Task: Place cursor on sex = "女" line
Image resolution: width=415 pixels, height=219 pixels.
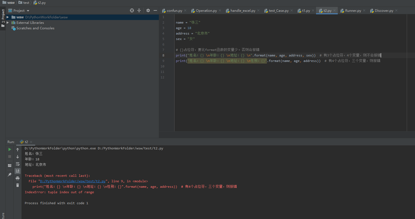Action: point(185,39)
